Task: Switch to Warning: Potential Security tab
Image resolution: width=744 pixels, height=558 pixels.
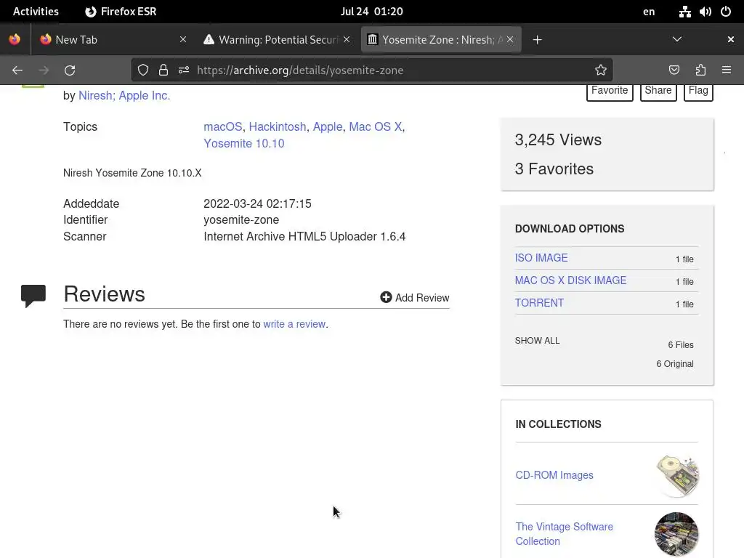Action: tap(277, 39)
